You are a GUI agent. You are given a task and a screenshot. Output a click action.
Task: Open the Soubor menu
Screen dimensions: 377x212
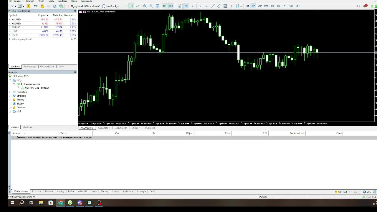(17, 1)
